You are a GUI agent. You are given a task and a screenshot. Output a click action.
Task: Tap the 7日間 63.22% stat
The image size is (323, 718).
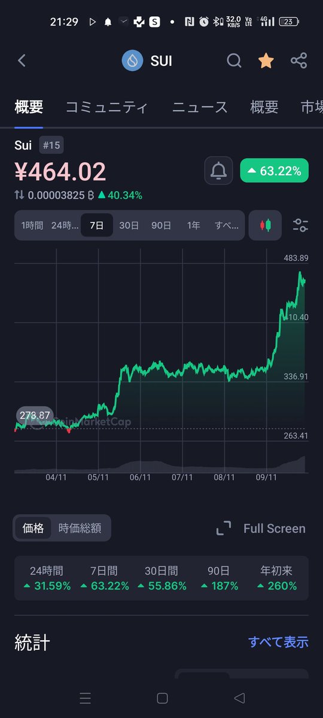coord(105,578)
